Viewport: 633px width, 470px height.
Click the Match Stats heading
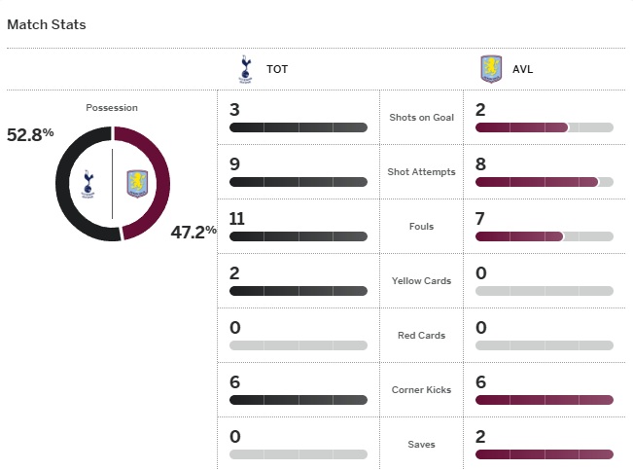coord(47,24)
